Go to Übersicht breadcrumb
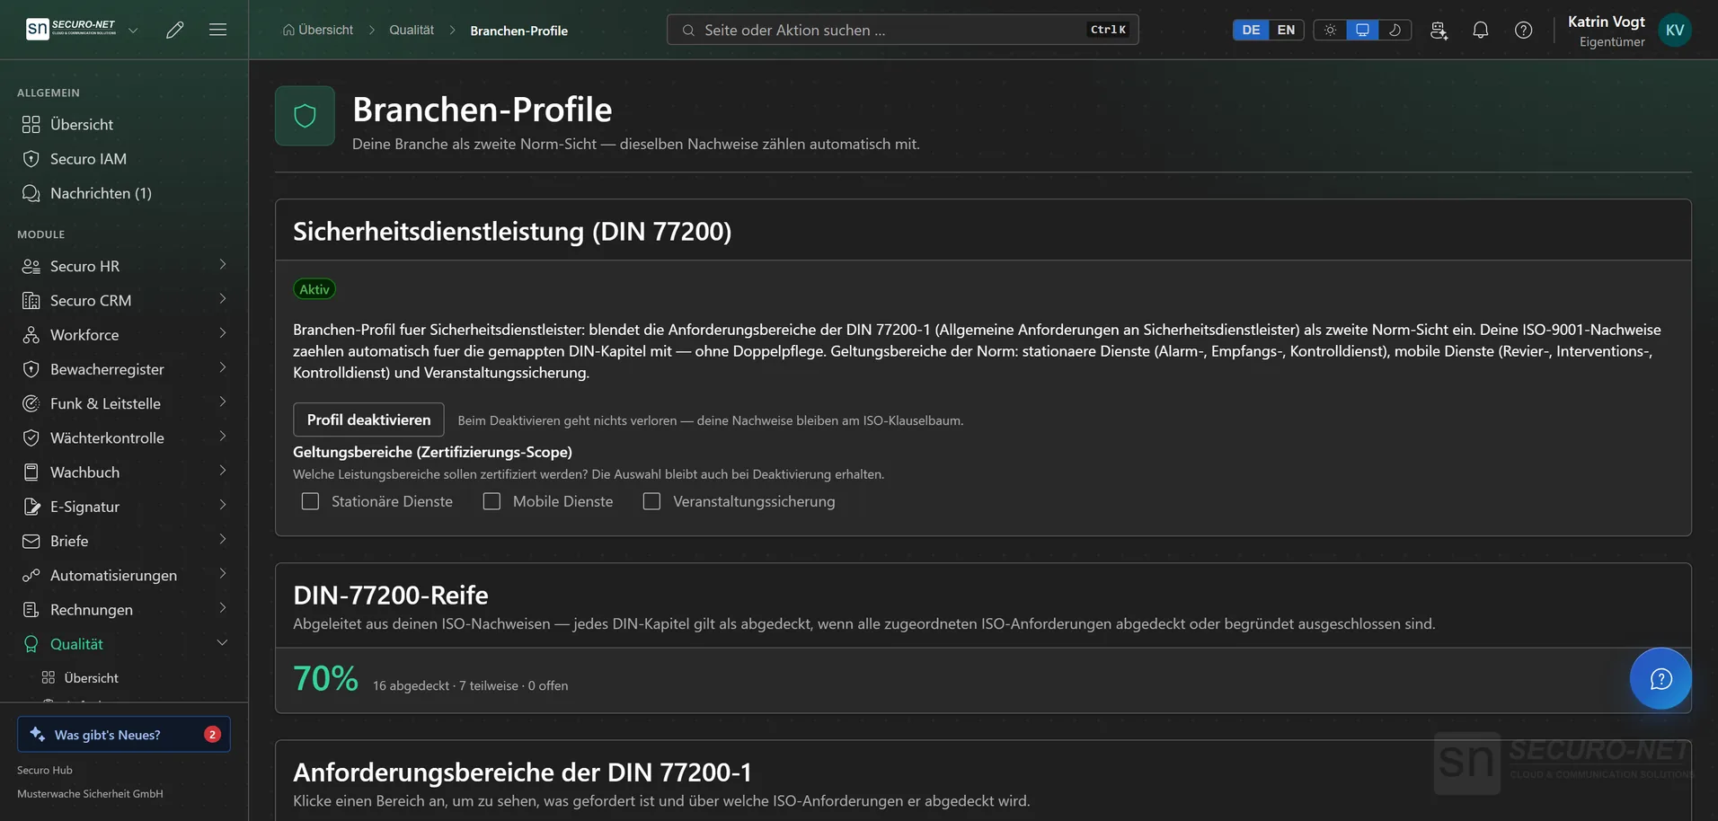The width and height of the screenshot is (1718, 821). click(x=318, y=30)
